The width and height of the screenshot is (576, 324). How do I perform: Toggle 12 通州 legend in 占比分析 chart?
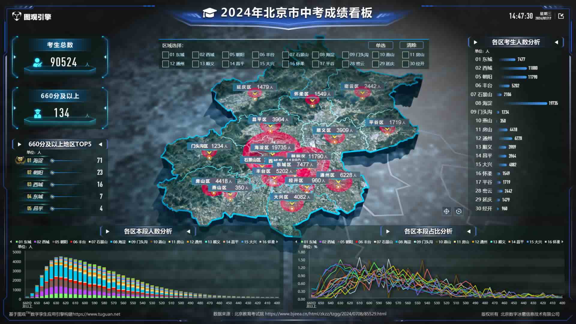[x=480, y=242]
